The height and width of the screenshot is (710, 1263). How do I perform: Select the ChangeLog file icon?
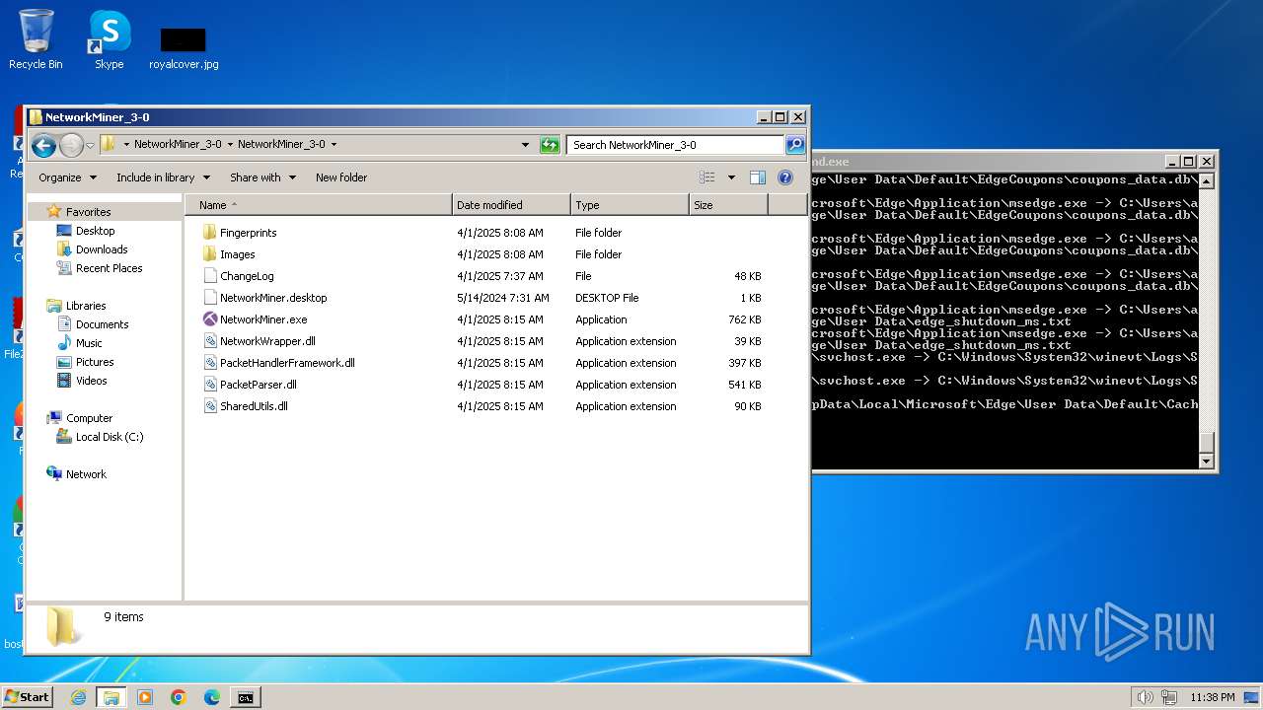click(x=209, y=276)
